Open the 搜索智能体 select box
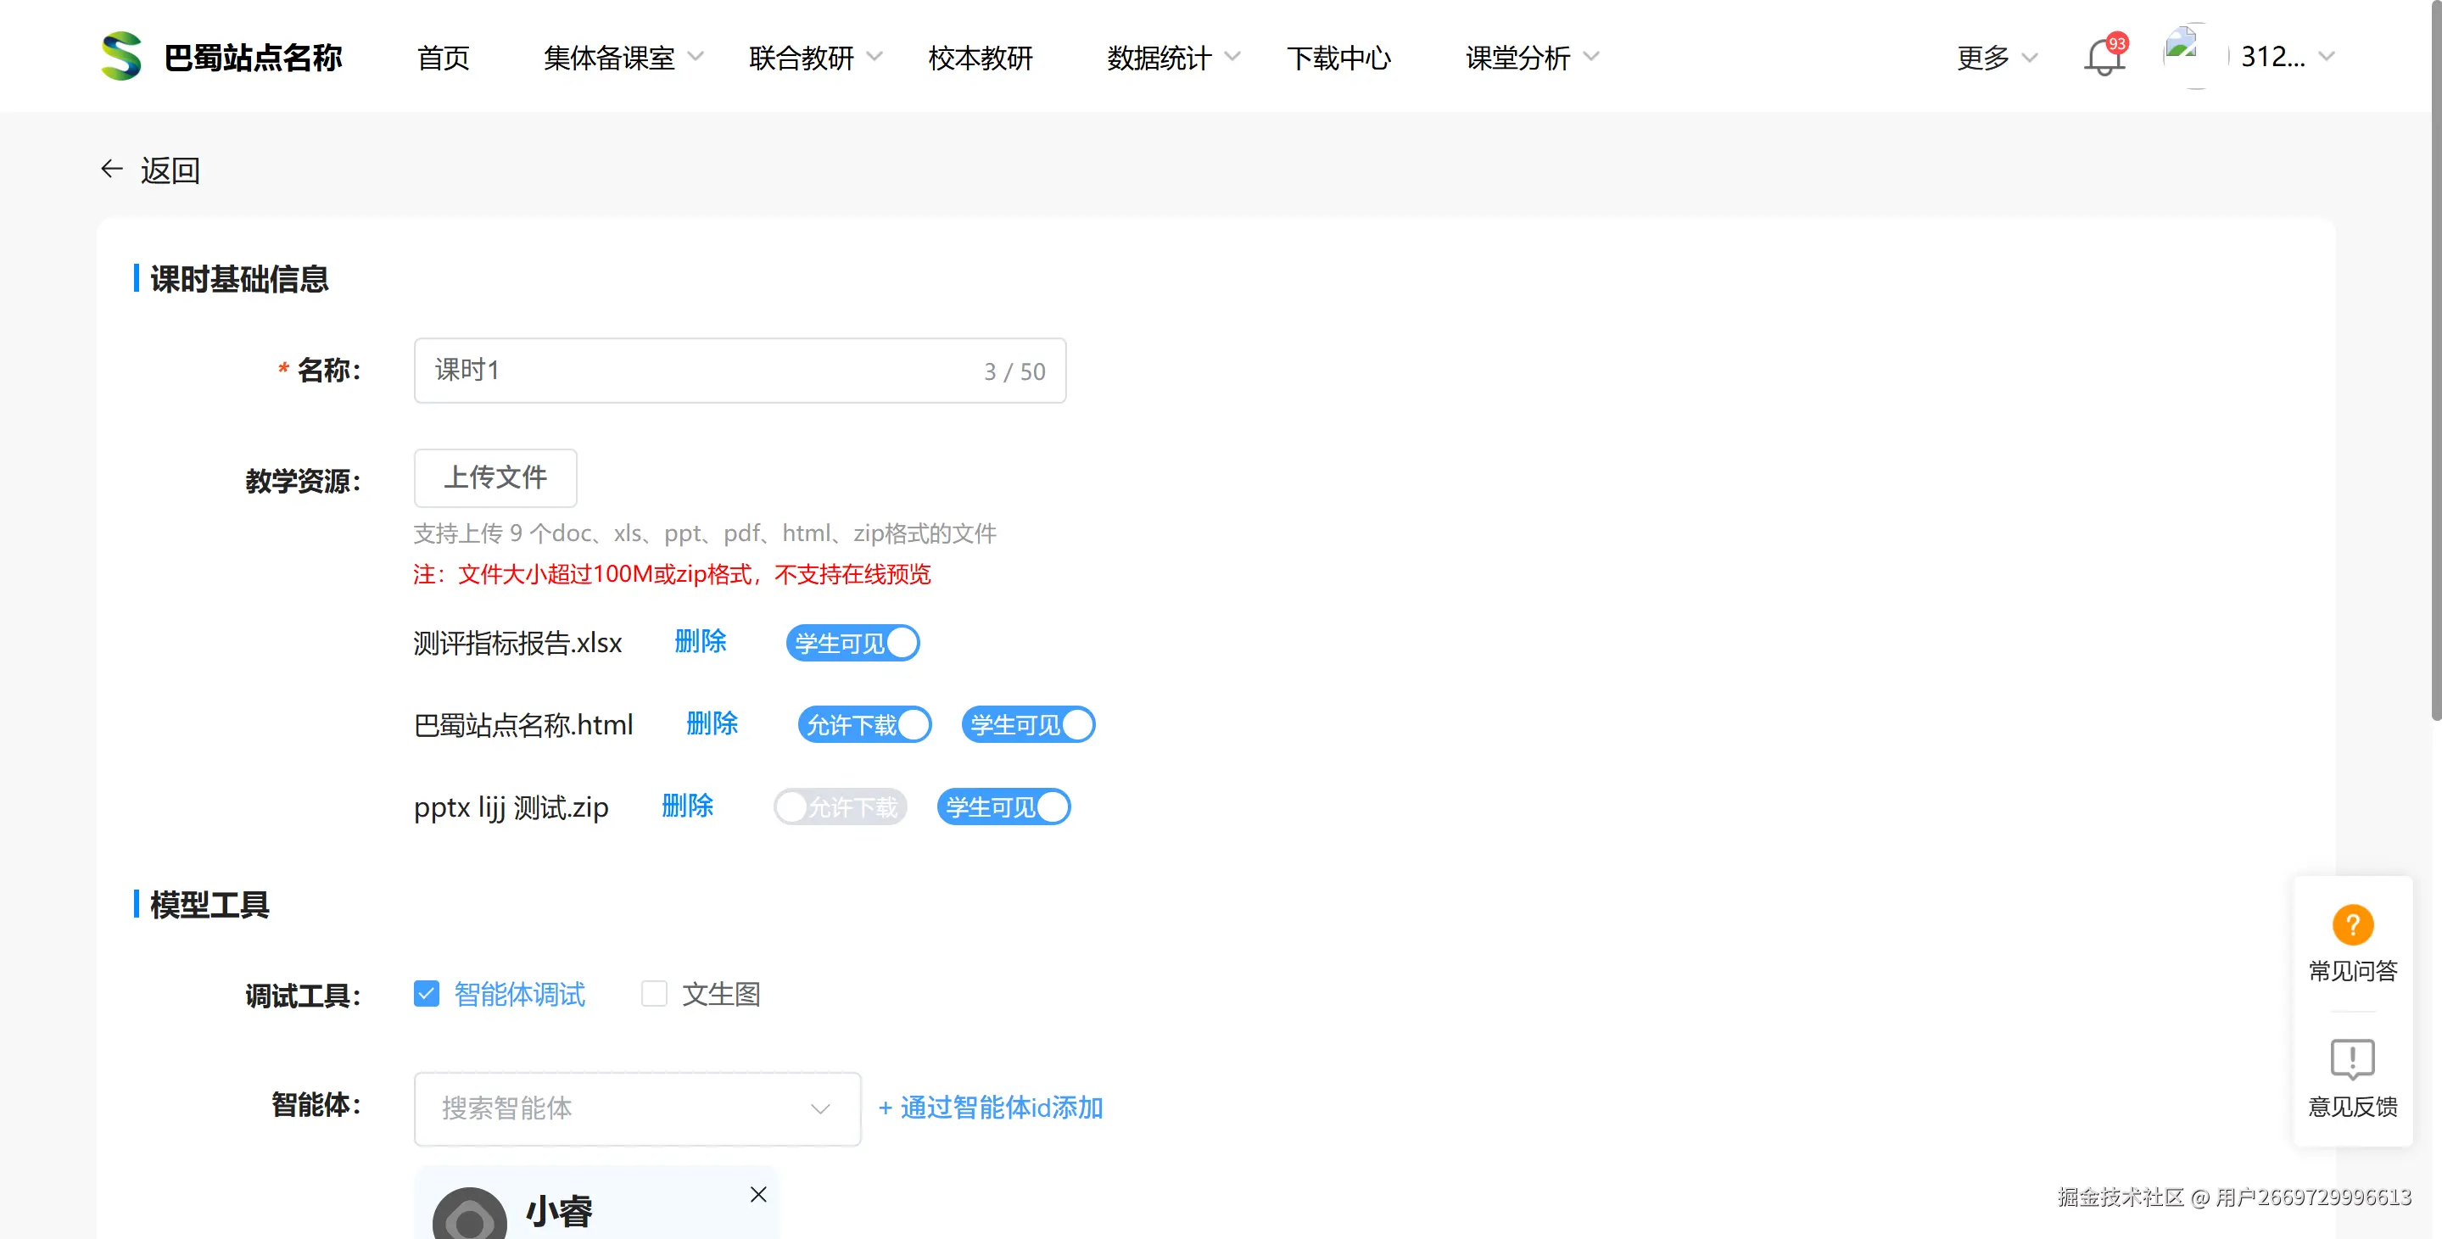 (637, 1108)
